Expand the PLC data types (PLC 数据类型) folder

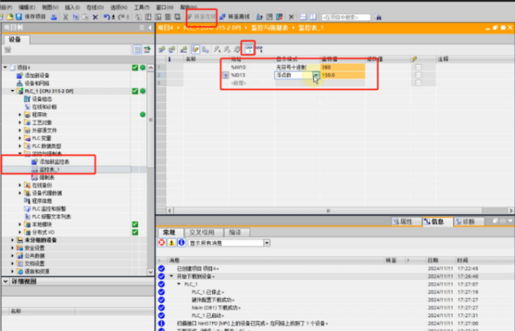click(19, 146)
